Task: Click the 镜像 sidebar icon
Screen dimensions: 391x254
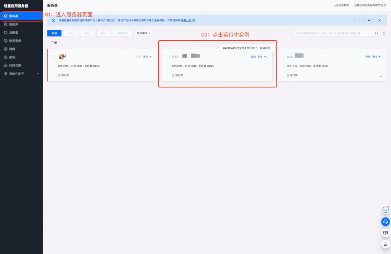Action: click(x=5, y=49)
